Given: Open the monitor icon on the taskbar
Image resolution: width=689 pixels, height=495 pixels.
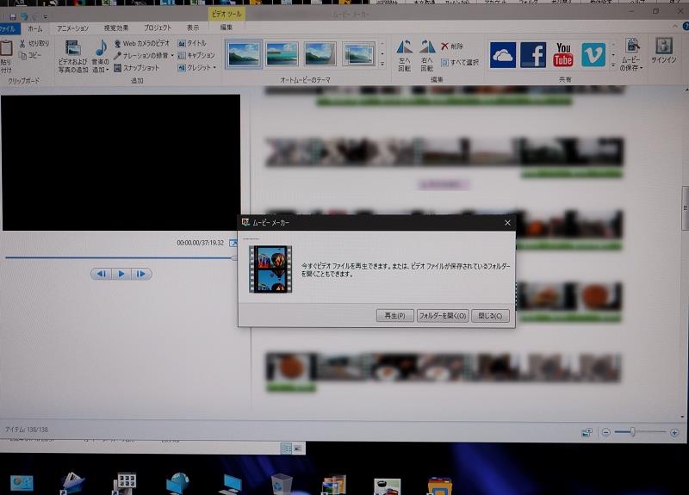Looking at the screenshot, I should pos(231,485).
